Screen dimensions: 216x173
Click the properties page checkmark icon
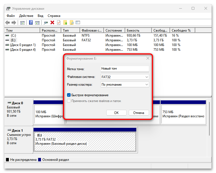pos(59,22)
